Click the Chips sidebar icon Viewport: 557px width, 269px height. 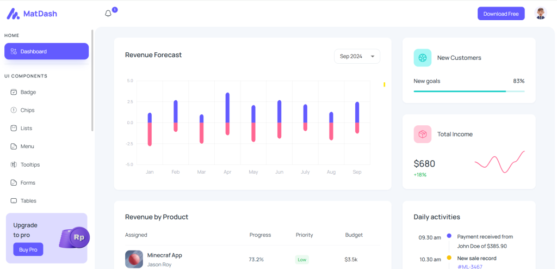[x=14, y=110]
